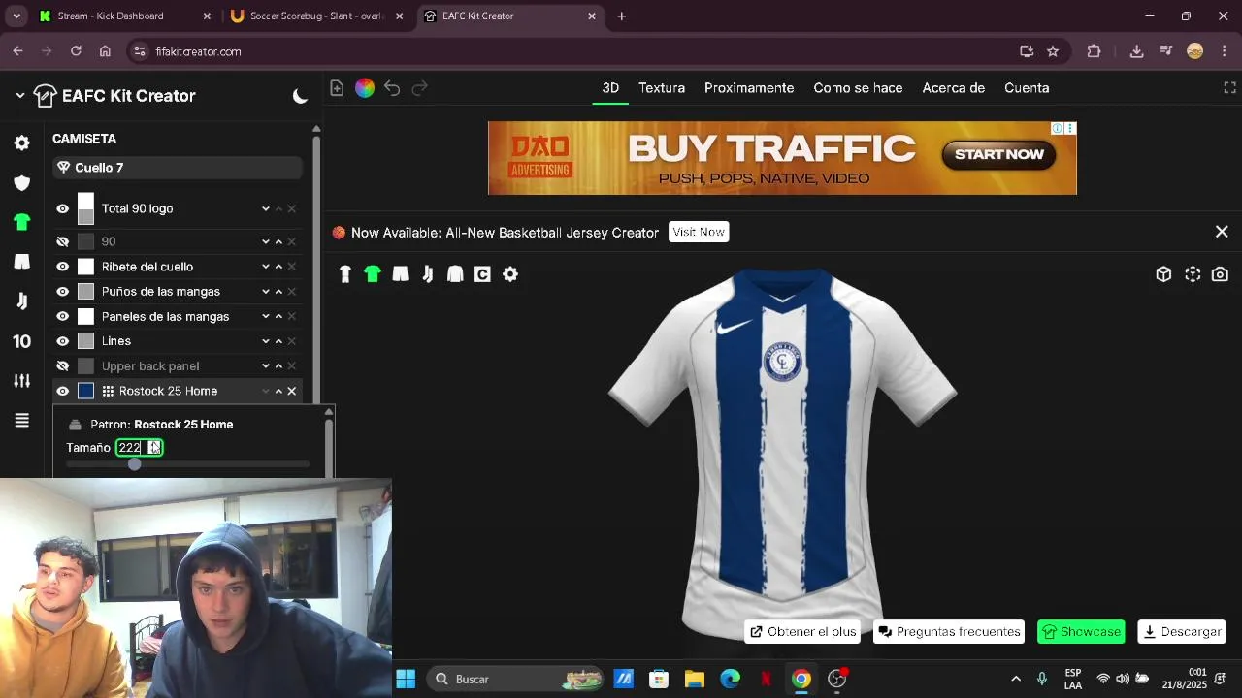Open the Rostock 25 Home color swatch

point(85,391)
